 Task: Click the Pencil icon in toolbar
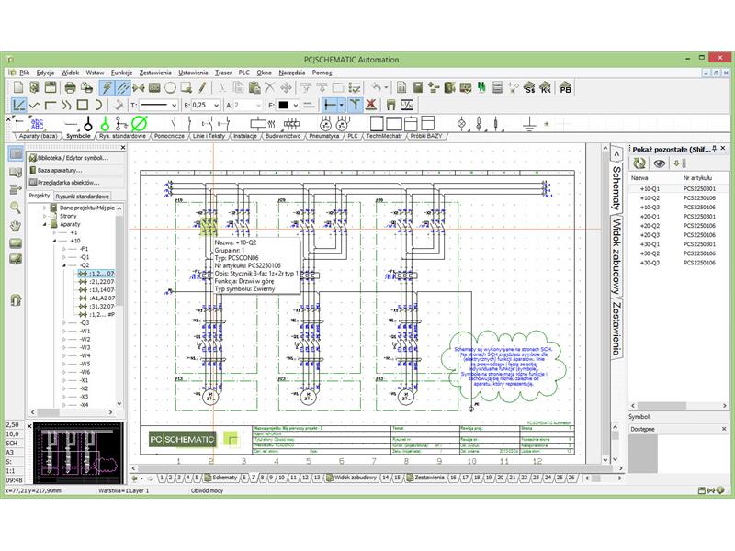(x=202, y=87)
